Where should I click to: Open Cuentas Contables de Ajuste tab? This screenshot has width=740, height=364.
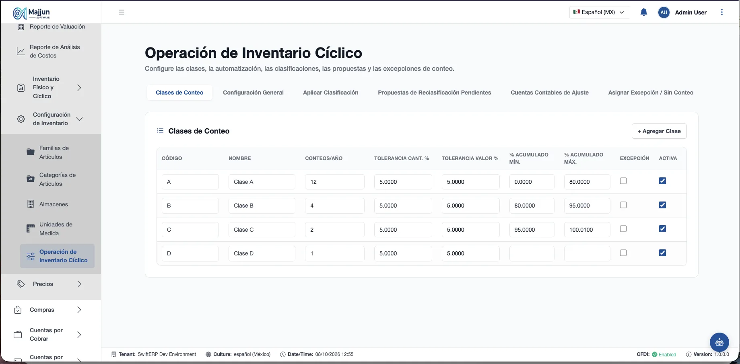pos(549,93)
